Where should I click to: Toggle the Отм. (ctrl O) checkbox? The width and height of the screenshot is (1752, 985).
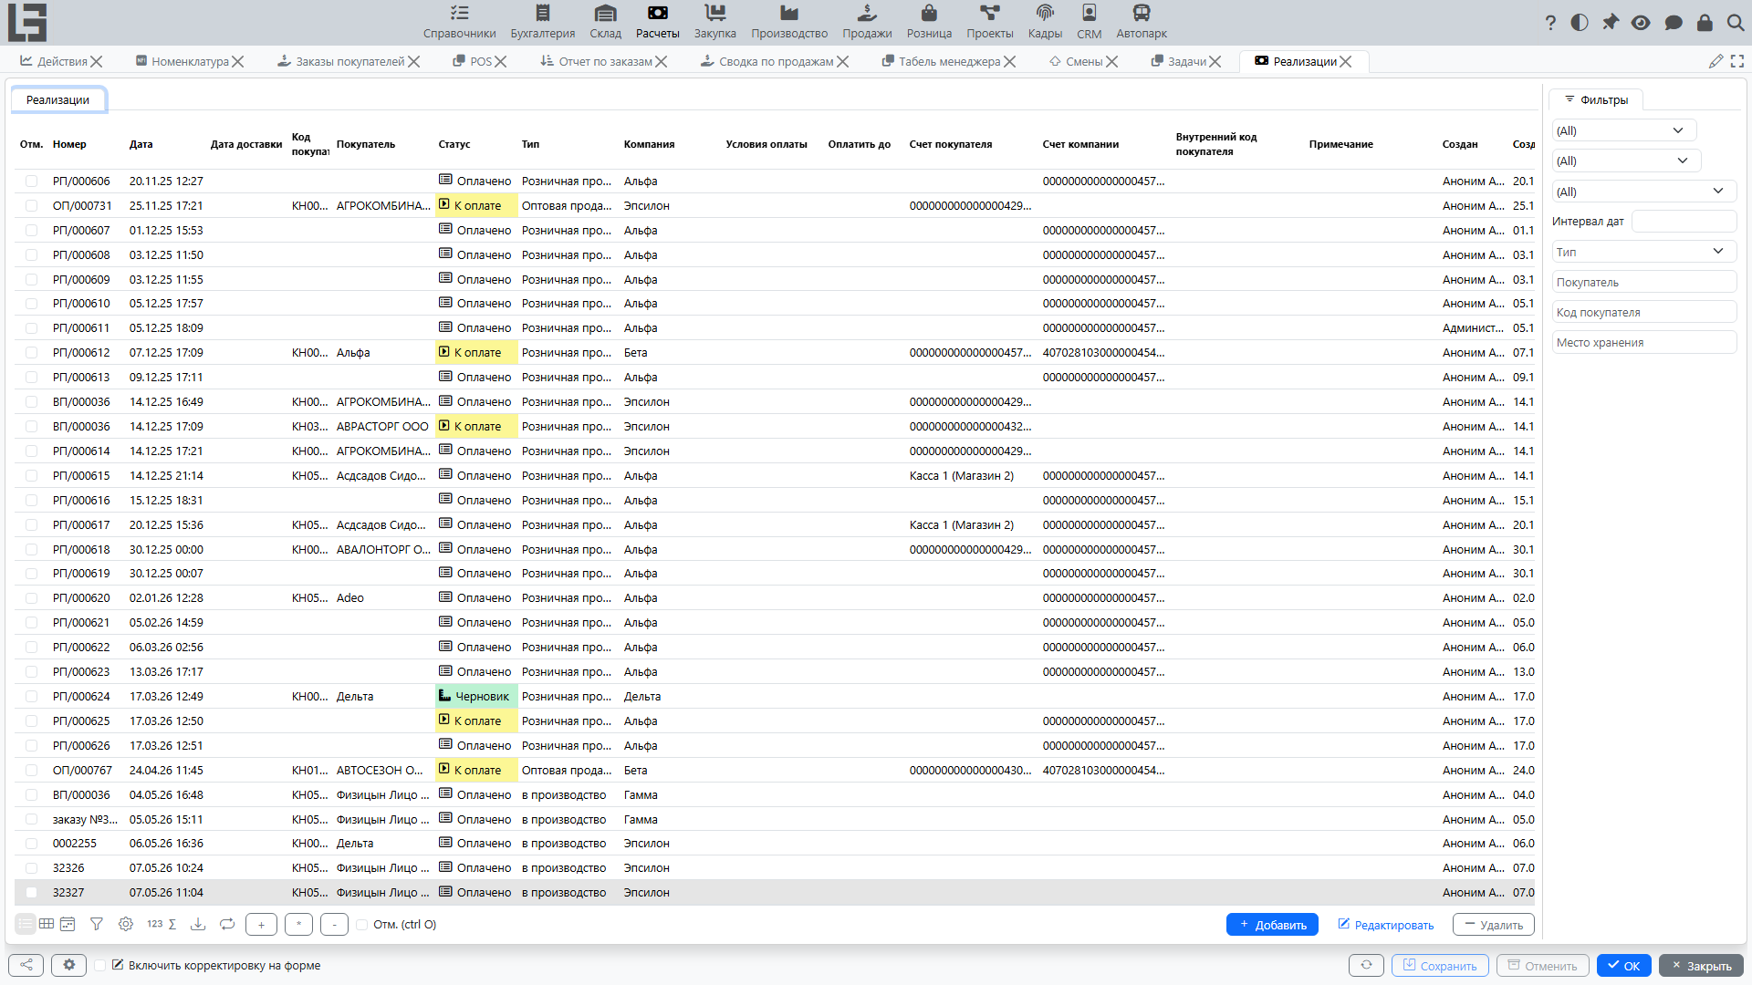tap(362, 925)
